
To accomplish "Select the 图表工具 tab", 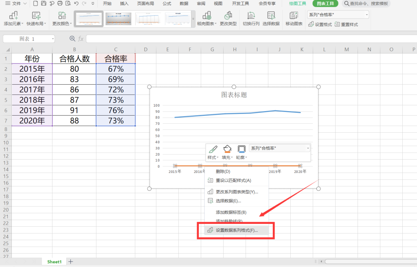I will pyautogui.click(x=325, y=3).
